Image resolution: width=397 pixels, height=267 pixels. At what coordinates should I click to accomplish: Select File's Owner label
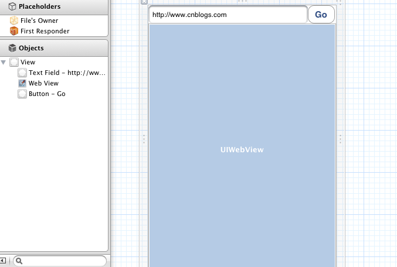(39, 20)
